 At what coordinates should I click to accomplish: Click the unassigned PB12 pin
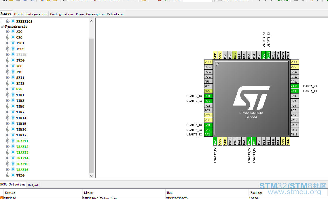pyautogui.click(x=294, y=135)
